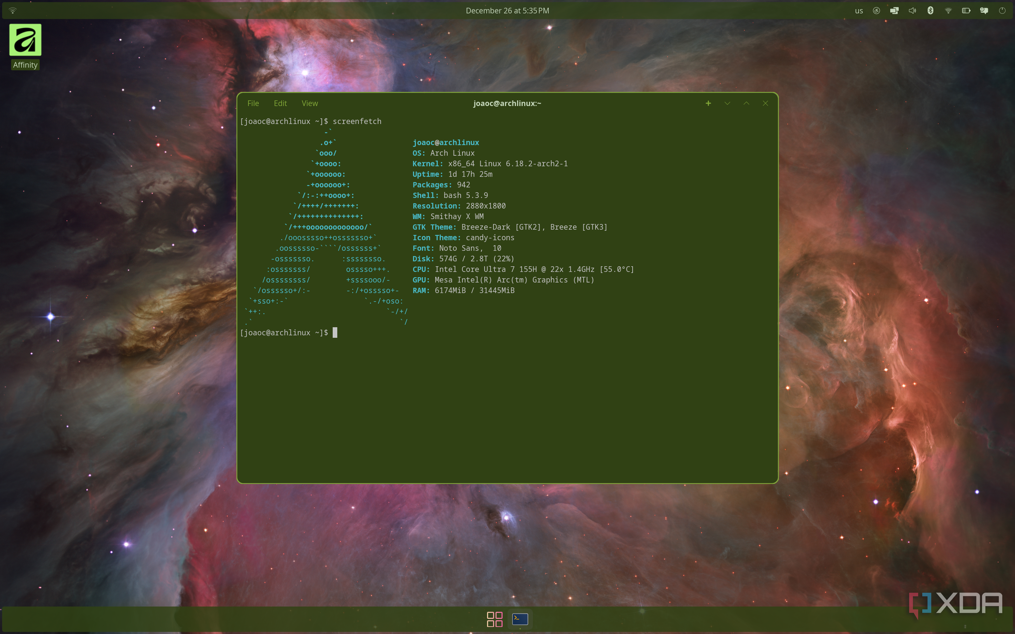
Task: Open the Edit menu in terminal
Action: [280, 103]
